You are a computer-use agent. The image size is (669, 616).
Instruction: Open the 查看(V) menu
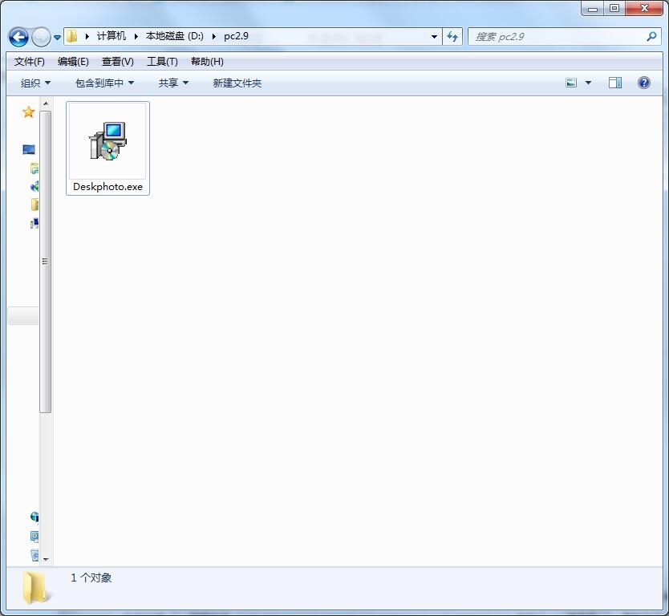tap(117, 62)
